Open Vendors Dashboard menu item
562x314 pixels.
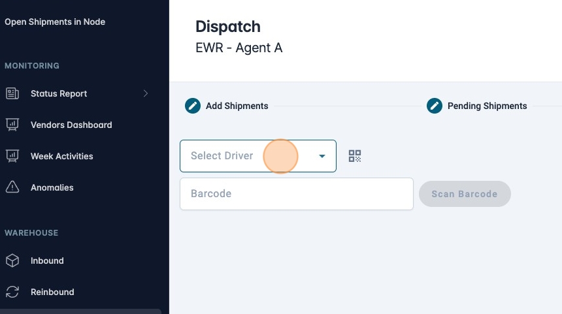pos(71,125)
